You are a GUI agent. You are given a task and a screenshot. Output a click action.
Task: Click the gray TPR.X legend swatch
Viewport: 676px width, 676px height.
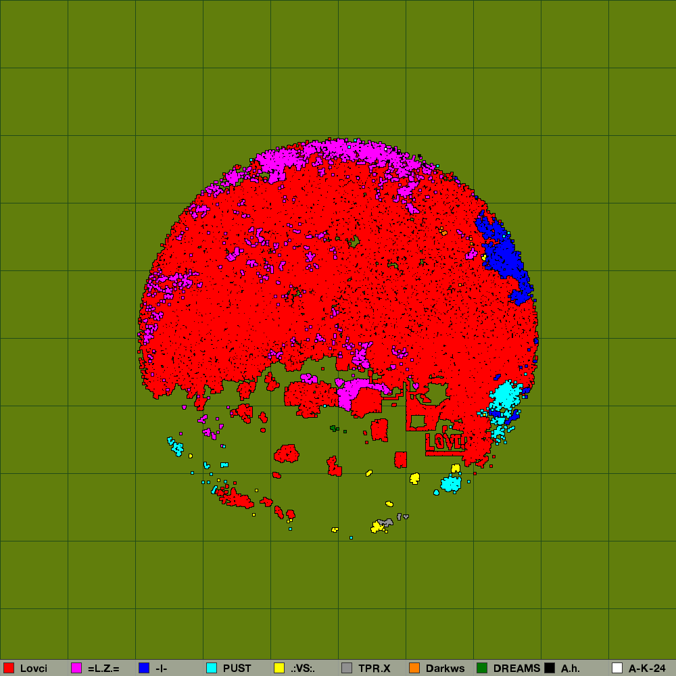(347, 668)
